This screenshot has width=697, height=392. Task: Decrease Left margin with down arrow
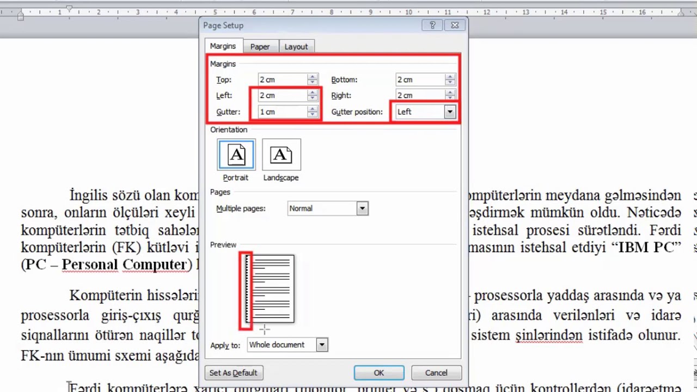[313, 99]
